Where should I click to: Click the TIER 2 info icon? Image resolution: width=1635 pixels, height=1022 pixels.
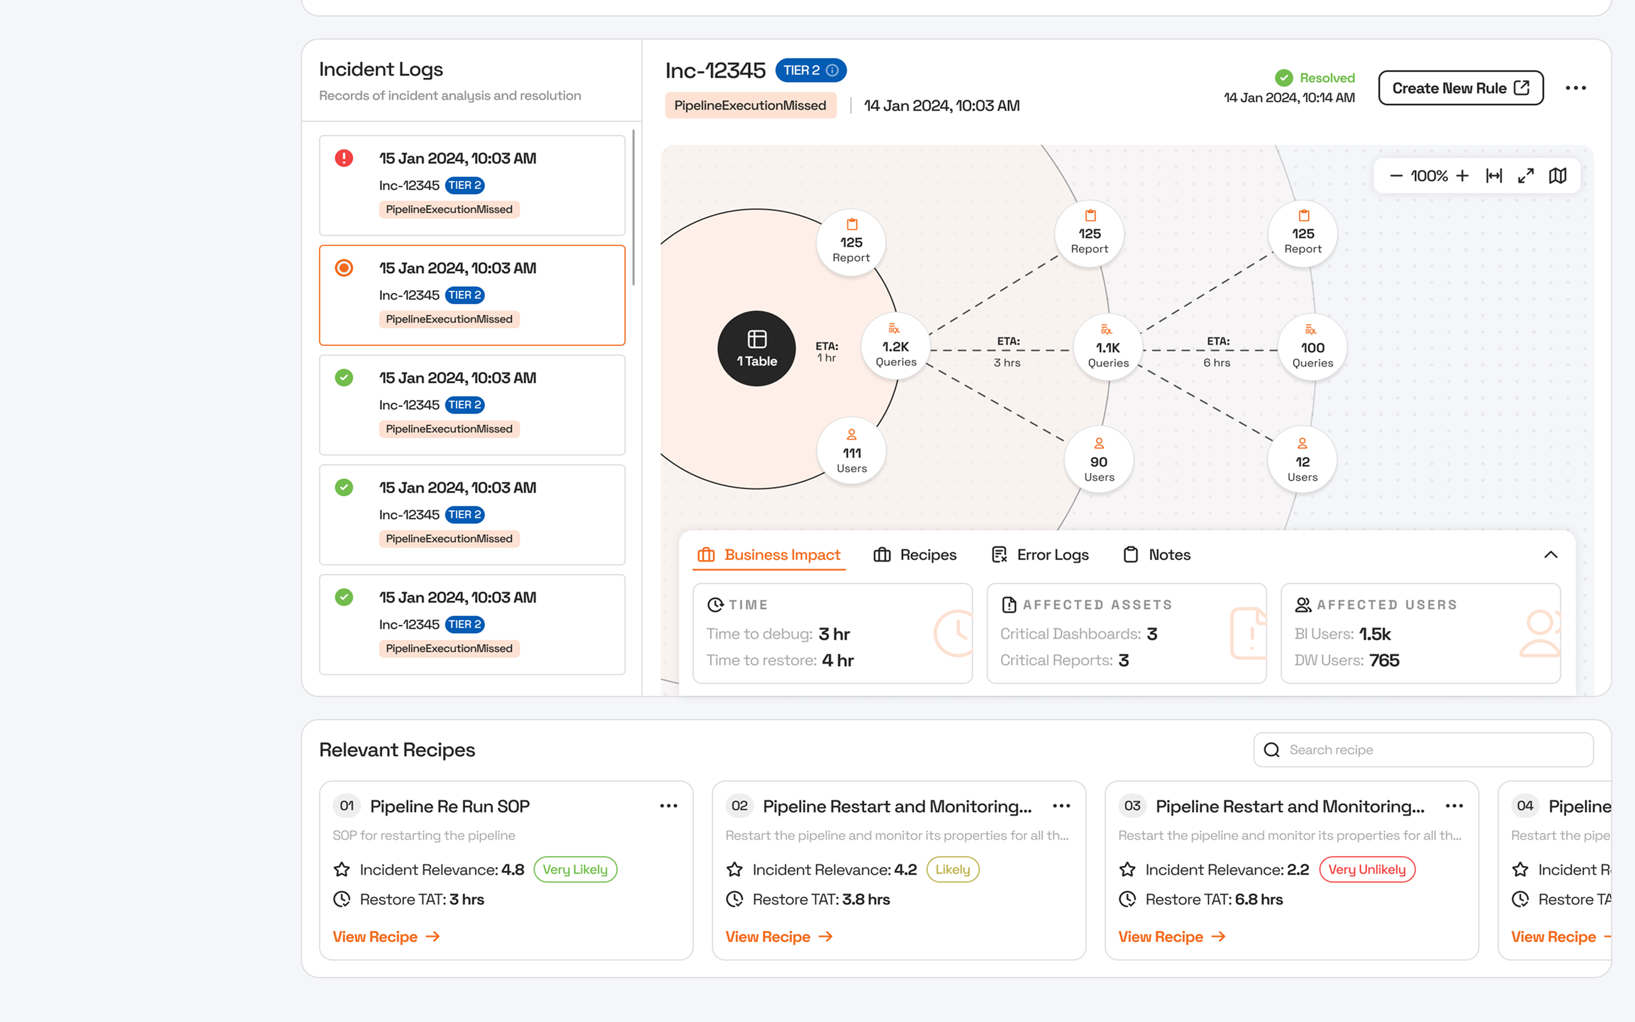(x=832, y=70)
